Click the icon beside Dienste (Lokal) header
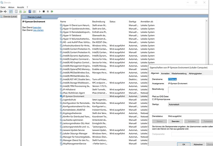 click(24, 17)
